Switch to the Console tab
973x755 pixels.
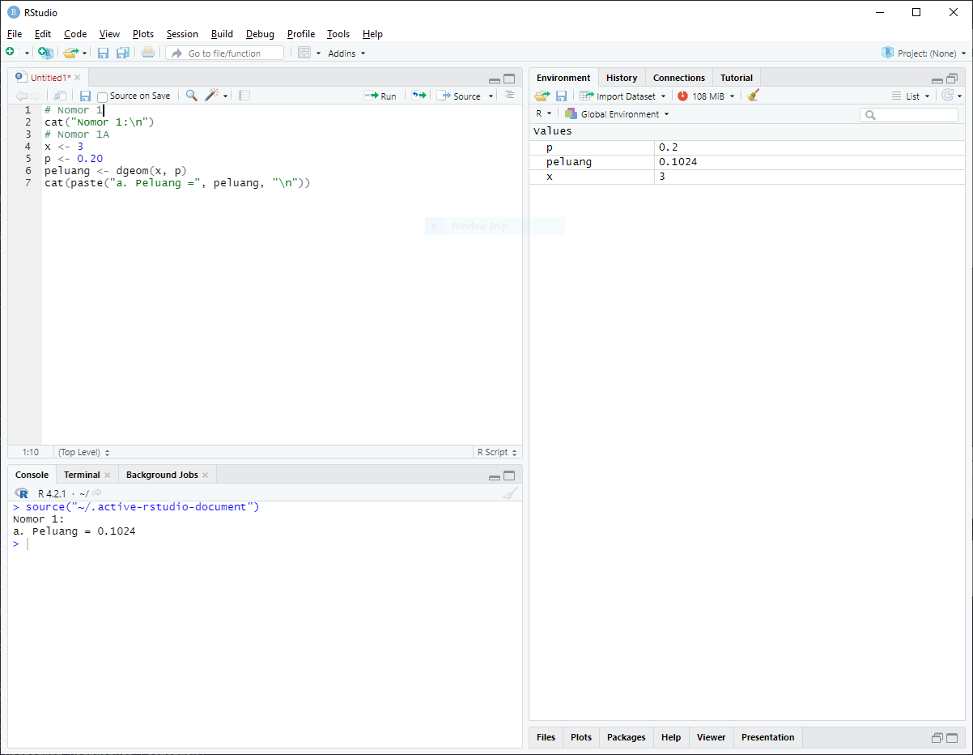click(x=32, y=475)
